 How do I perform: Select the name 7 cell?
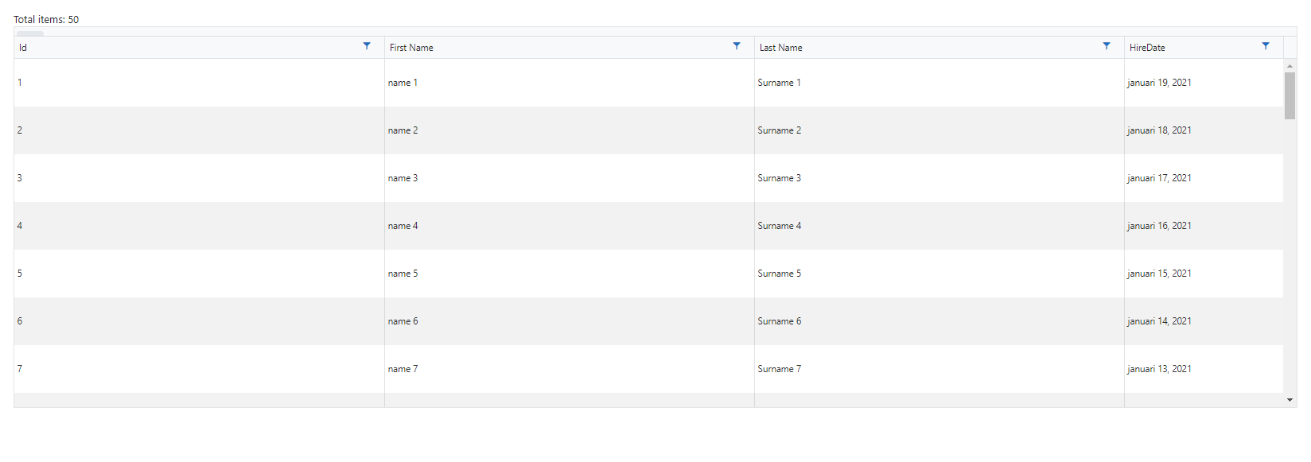coord(403,369)
